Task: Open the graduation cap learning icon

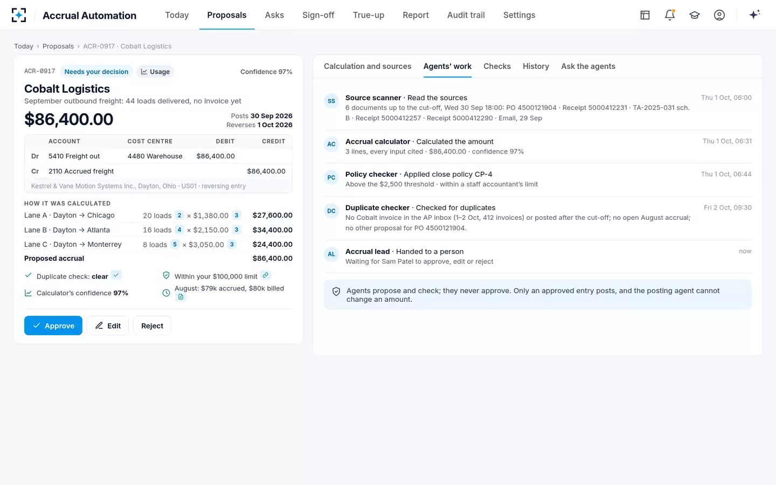Action: (x=695, y=15)
